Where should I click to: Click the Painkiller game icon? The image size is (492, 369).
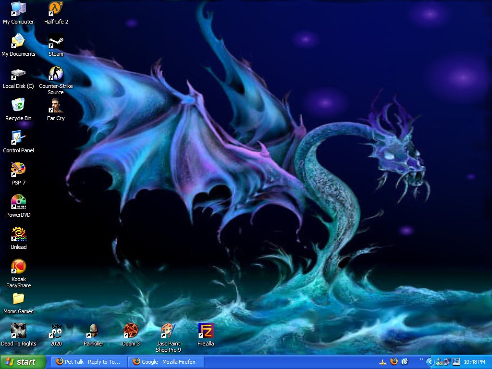pyautogui.click(x=93, y=331)
